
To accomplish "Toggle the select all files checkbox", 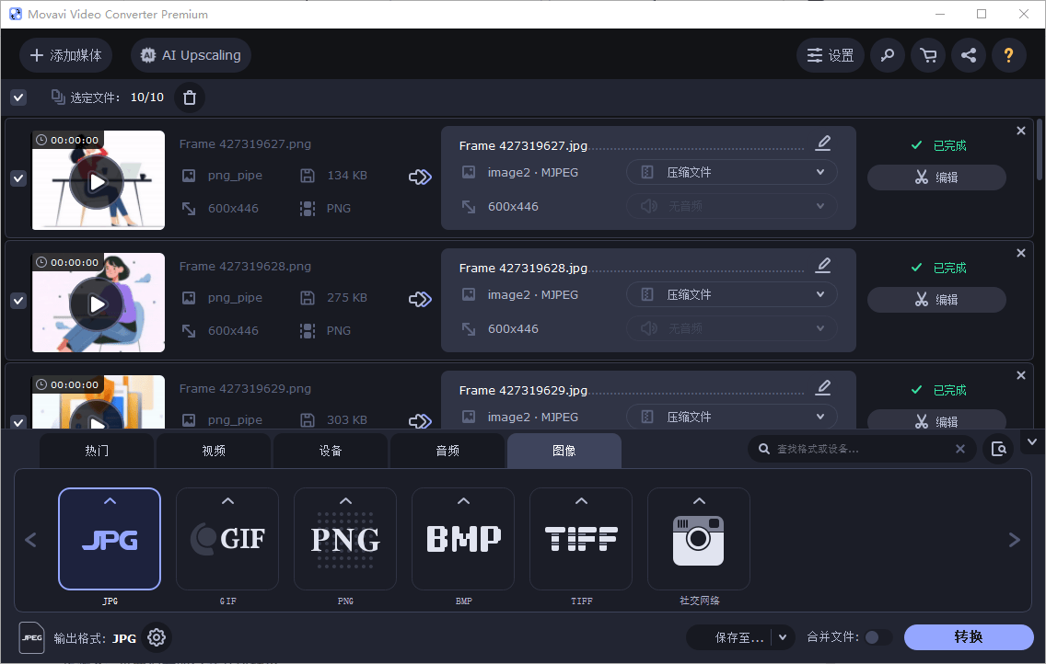I will pyautogui.click(x=18, y=97).
